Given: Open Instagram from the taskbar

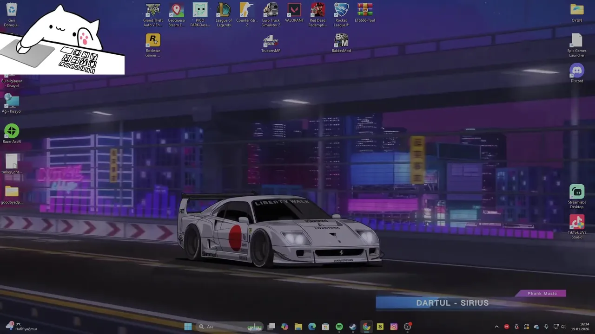Looking at the screenshot, I should tap(394, 327).
